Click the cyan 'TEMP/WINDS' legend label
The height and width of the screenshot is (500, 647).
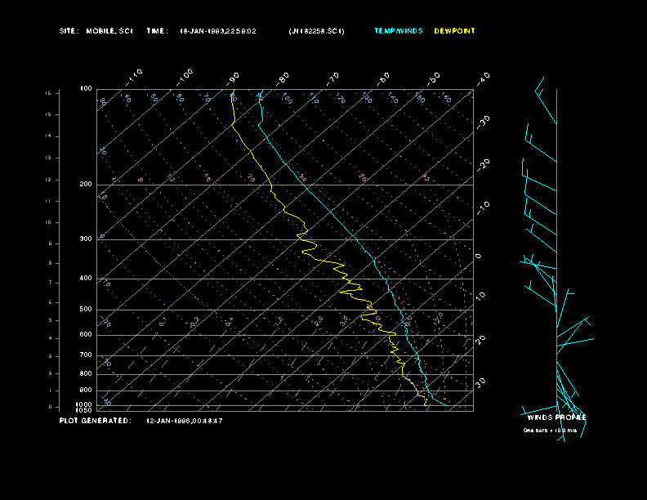[x=398, y=31]
